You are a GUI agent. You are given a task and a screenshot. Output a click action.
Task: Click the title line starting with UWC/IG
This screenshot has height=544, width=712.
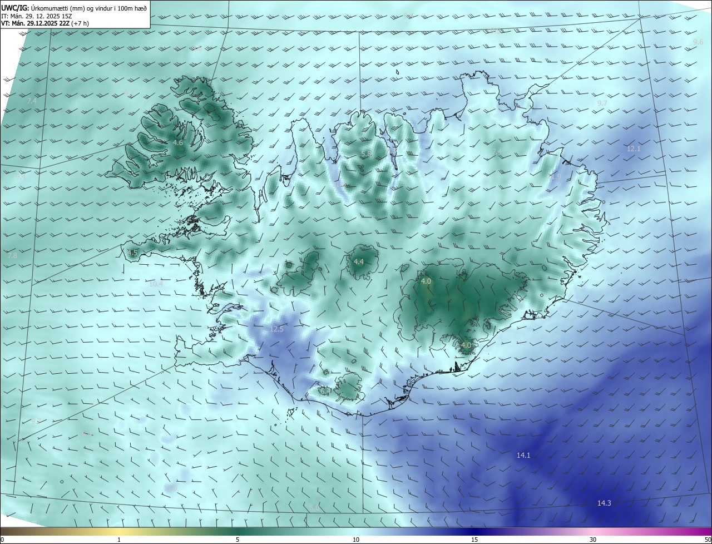pos(74,8)
